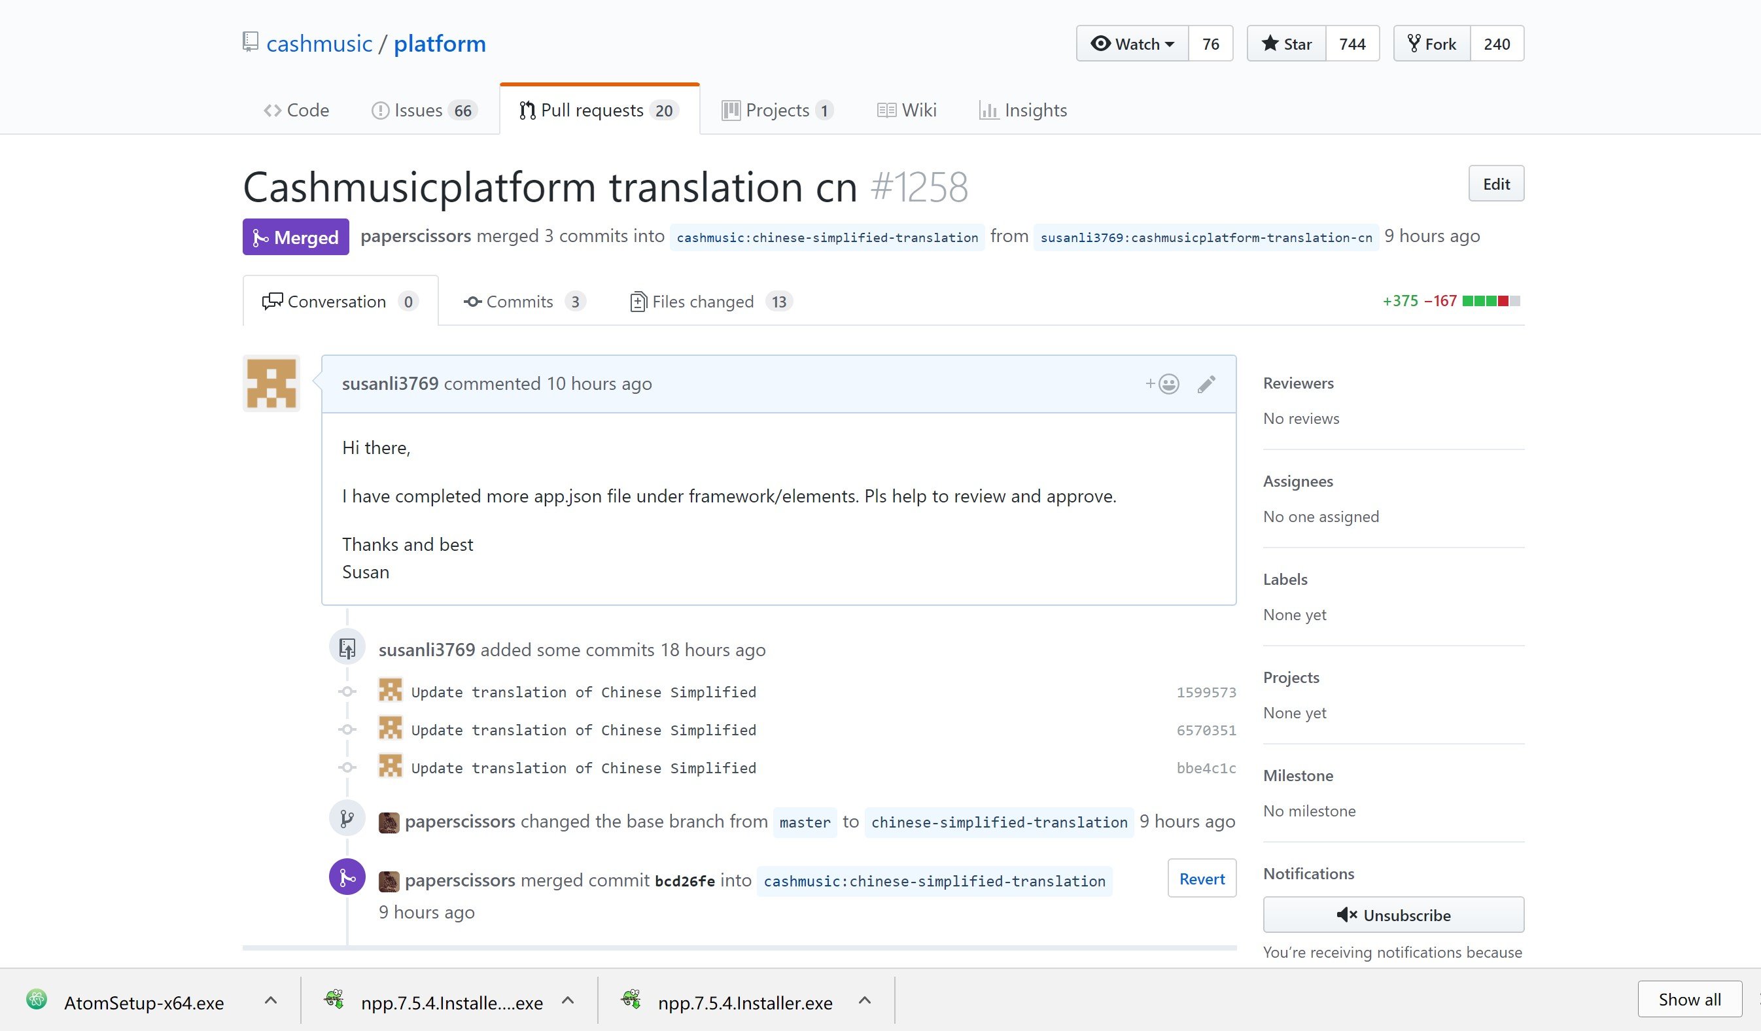Open the commit message for 6570351
This screenshot has height=1031, width=1761.
(584, 729)
